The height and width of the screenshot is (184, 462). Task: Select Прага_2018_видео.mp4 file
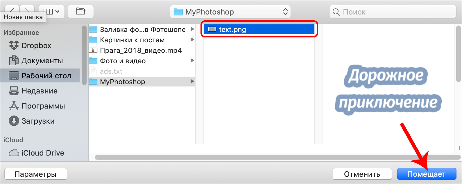(x=141, y=50)
